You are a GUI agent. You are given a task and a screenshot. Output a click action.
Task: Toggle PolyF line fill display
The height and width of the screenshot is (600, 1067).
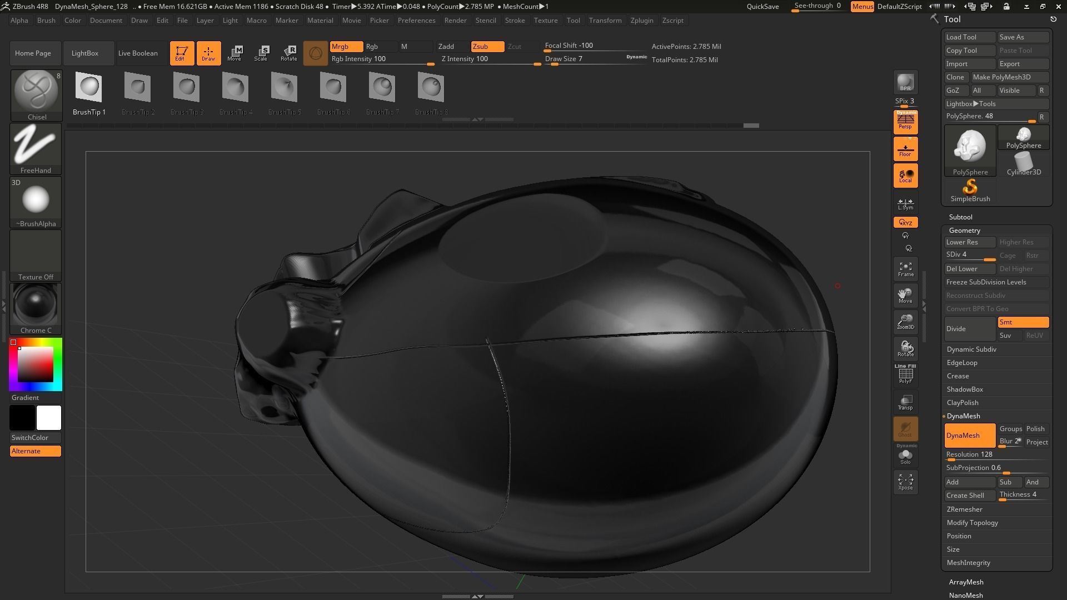(905, 374)
